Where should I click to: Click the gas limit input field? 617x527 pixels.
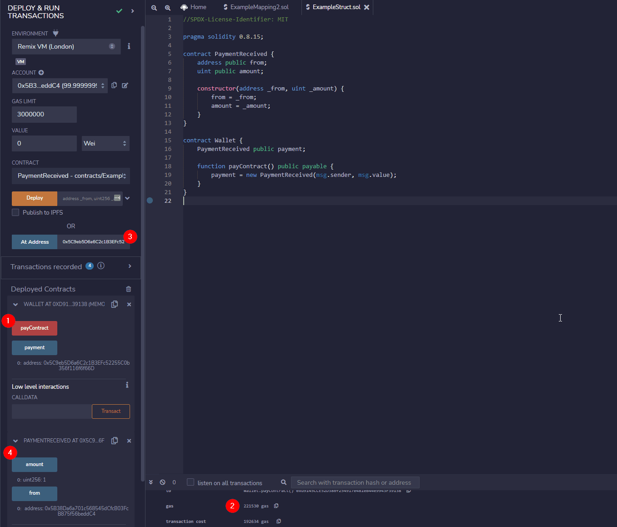tap(44, 115)
